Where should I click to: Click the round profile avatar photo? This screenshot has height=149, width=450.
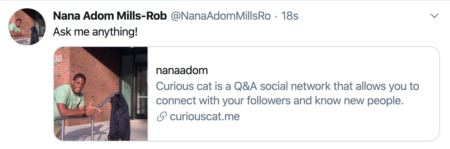(27, 26)
